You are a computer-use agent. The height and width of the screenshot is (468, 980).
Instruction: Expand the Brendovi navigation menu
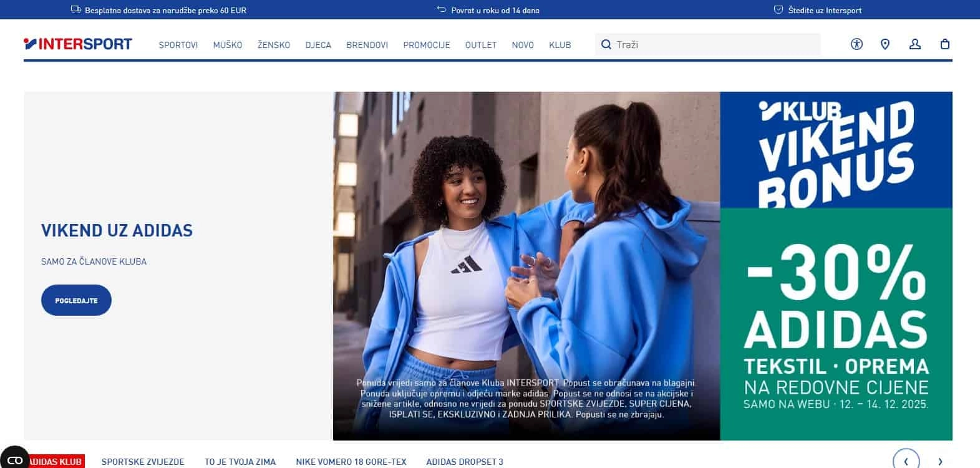367,45
